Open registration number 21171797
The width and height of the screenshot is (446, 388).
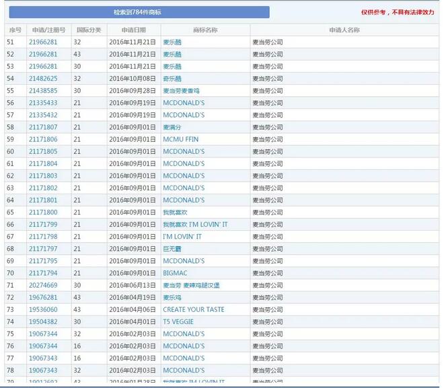(43, 249)
